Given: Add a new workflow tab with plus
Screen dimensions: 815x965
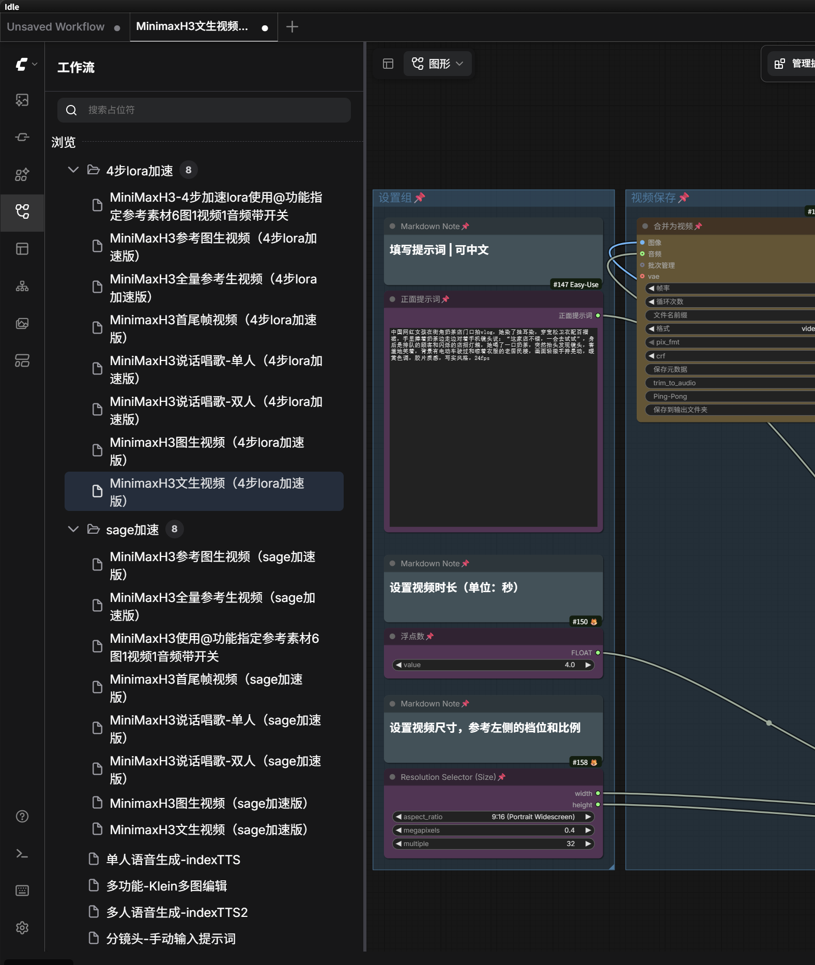Looking at the screenshot, I should coord(292,27).
